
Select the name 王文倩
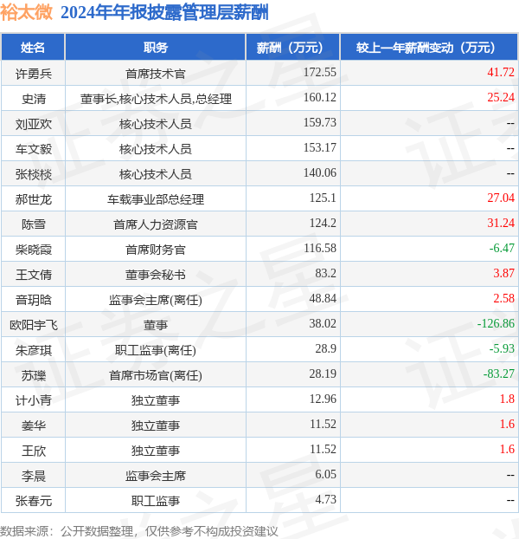34,275
